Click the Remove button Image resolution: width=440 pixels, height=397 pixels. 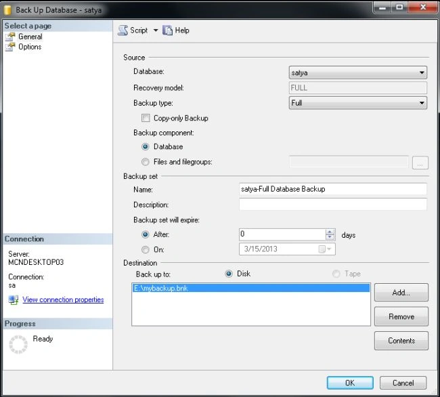(x=401, y=316)
